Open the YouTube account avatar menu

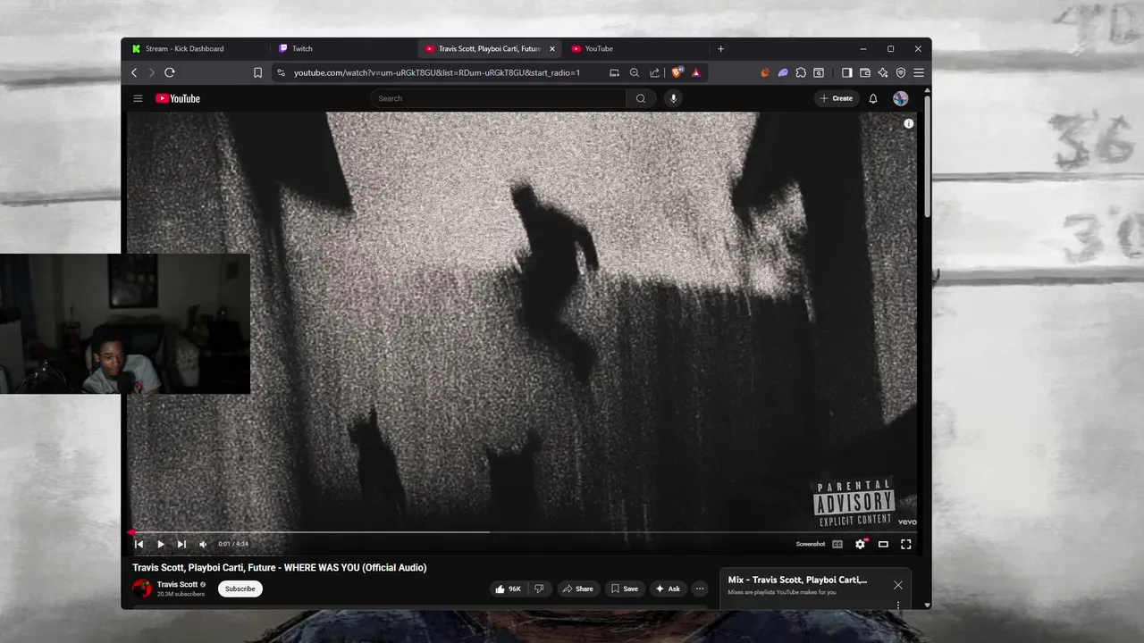[x=900, y=98]
